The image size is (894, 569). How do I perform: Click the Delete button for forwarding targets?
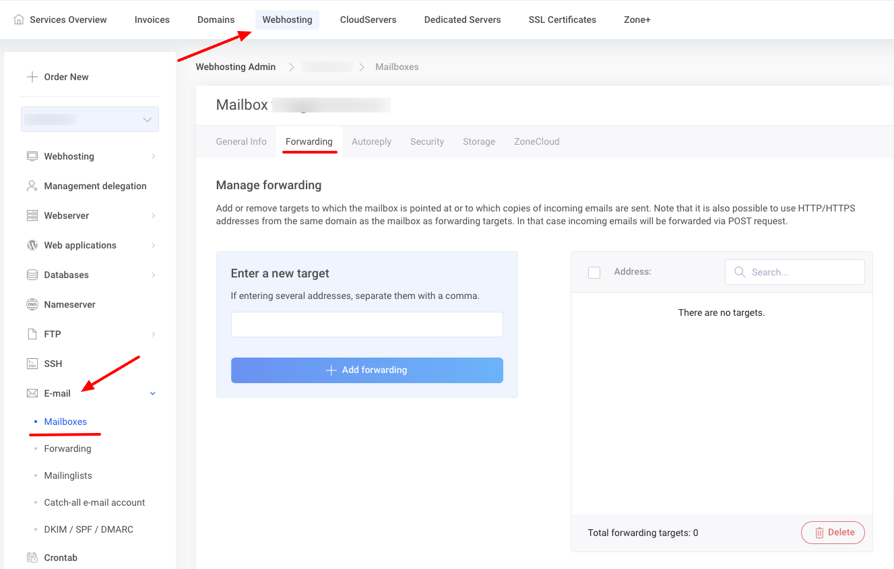pos(833,532)
